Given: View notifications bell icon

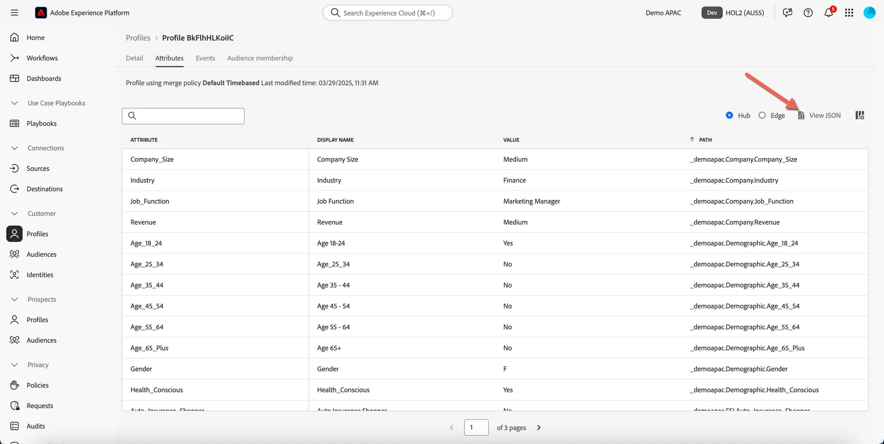Looking at the screenshot, I should (x=829, y=13).
